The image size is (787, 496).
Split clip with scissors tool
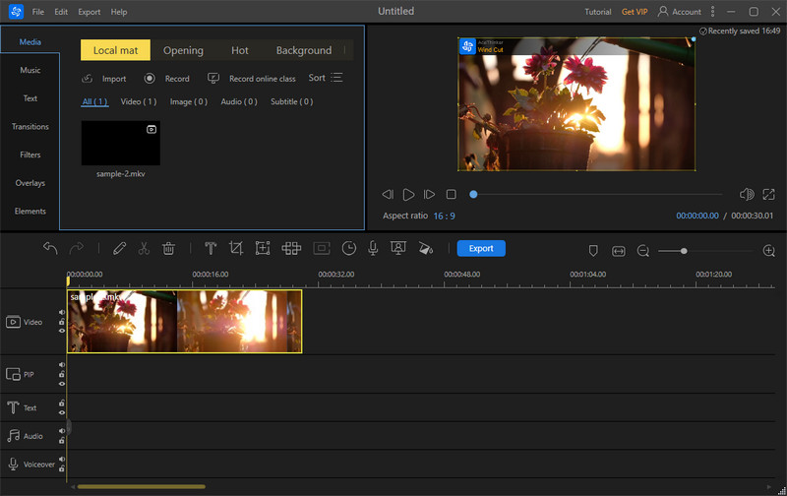point(144,248)
